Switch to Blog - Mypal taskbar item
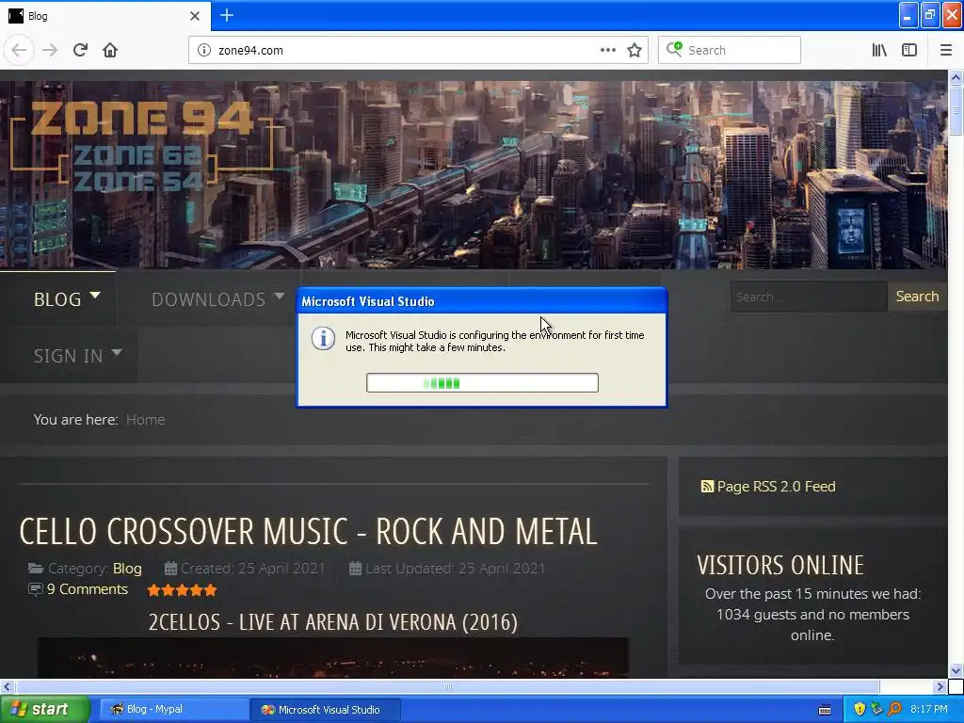Screen dimensions: 964x723 (172, 710)
